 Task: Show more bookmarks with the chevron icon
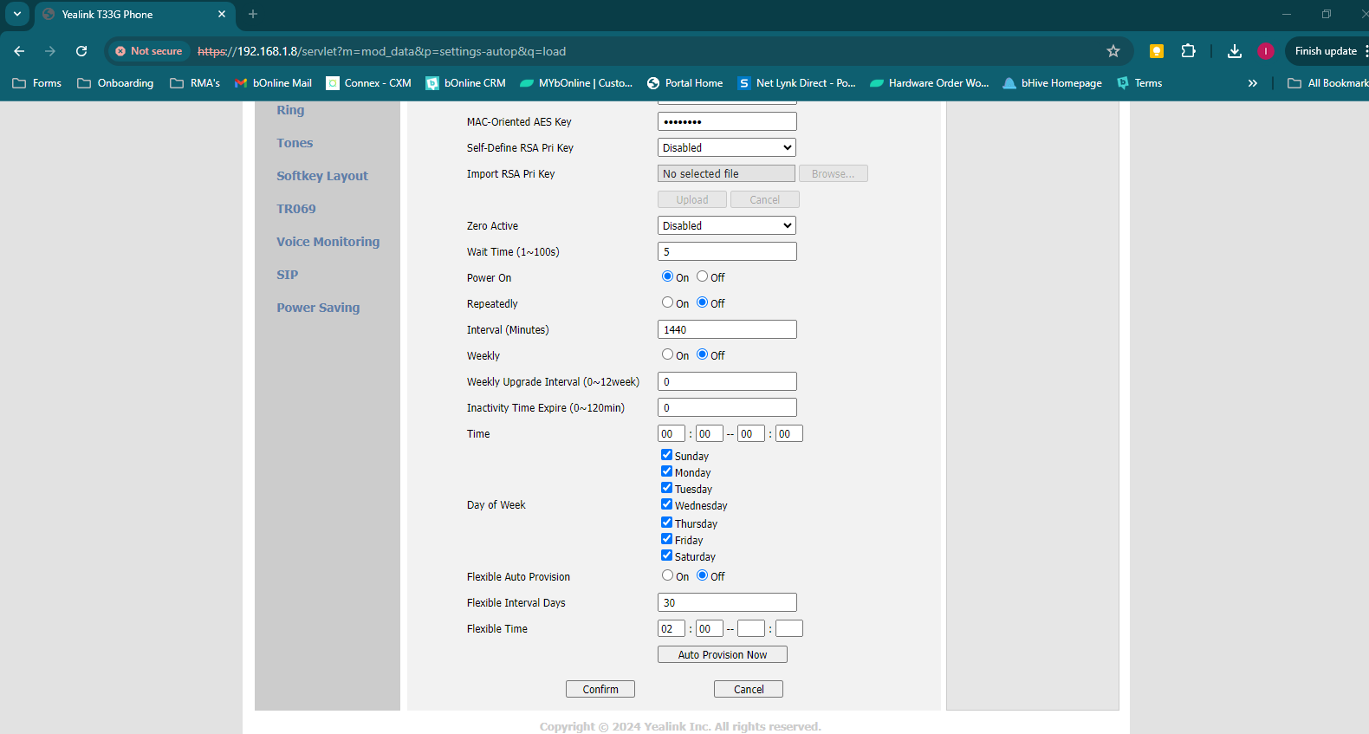[1252, 83]
